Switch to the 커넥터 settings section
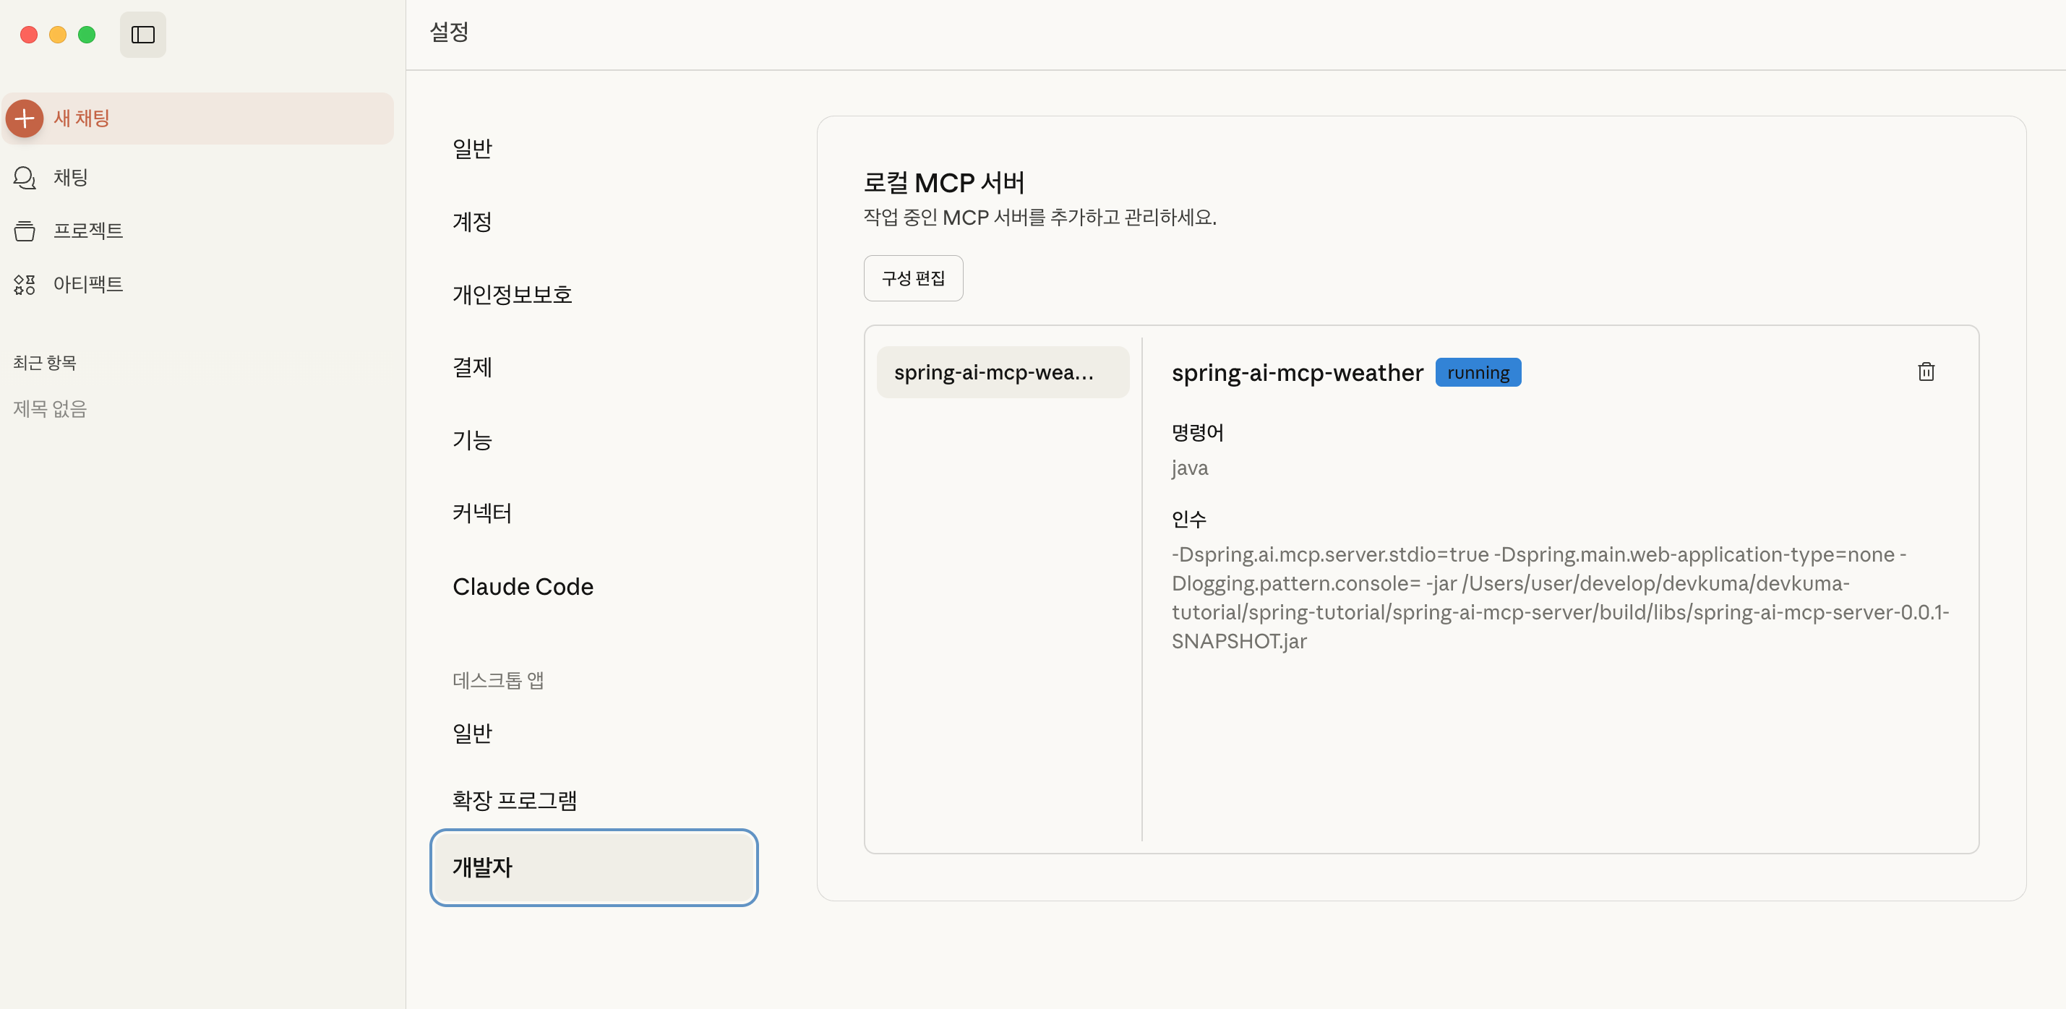 (482, 512)
